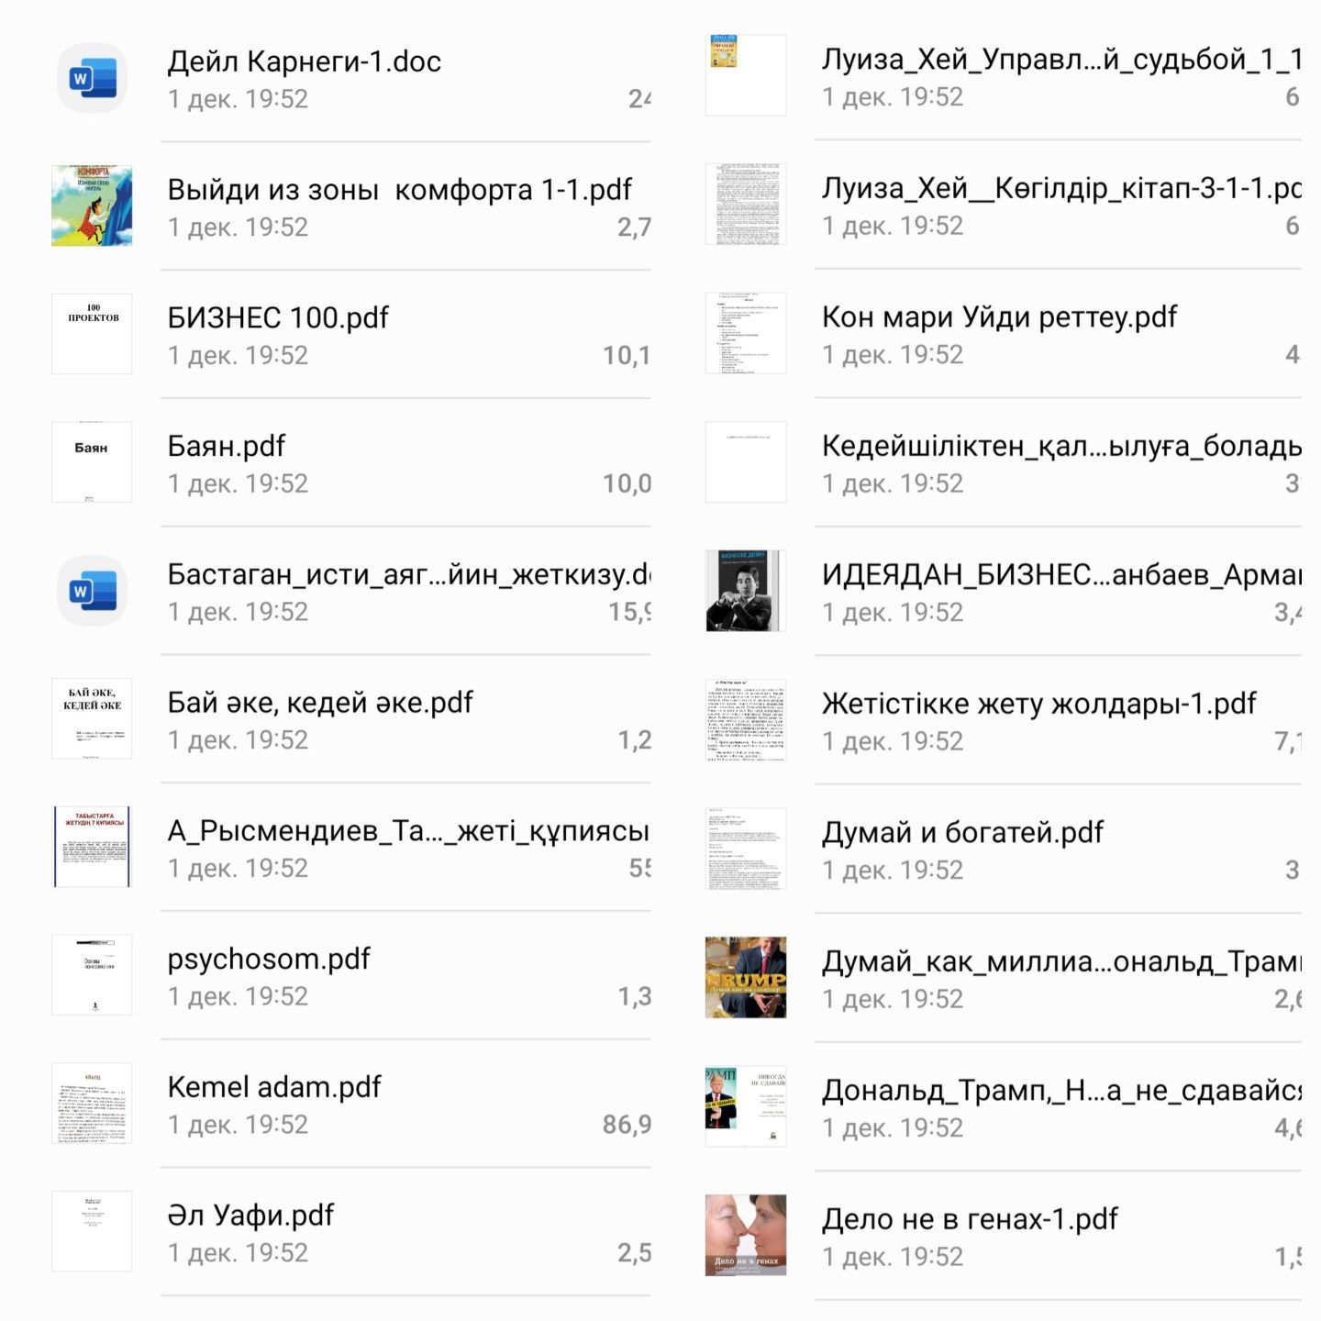
Task: Open thumbnail of А_Рысмендиев file
Action: coord(92,847)
